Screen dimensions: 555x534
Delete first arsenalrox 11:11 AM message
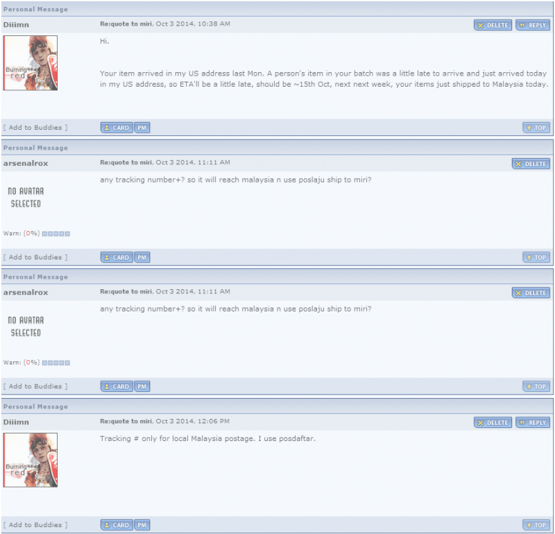pos(531,164)
